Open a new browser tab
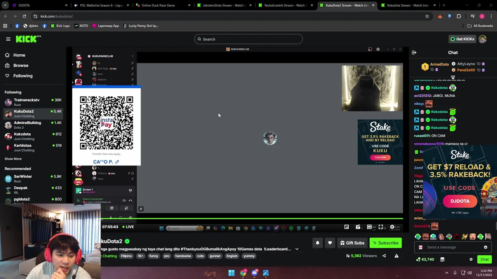This screenshot has height=279, width=497. (x=444, y=5)
